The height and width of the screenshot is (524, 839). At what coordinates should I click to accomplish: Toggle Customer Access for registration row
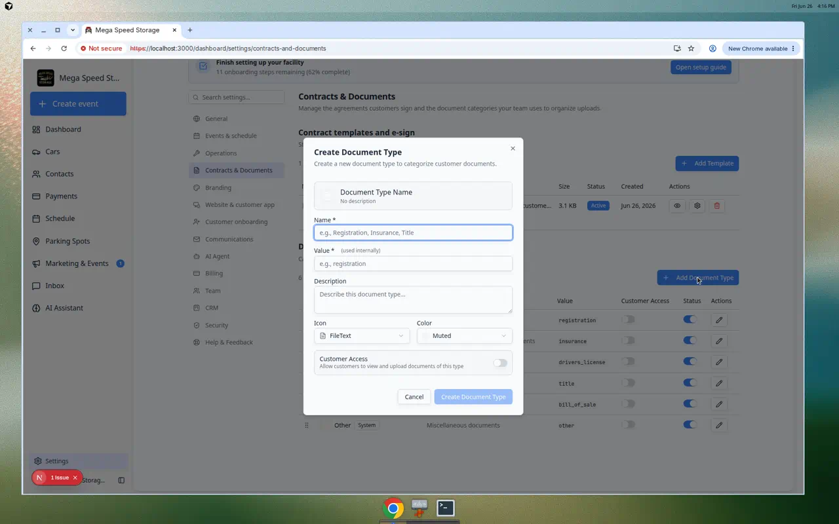coord(629,320)
